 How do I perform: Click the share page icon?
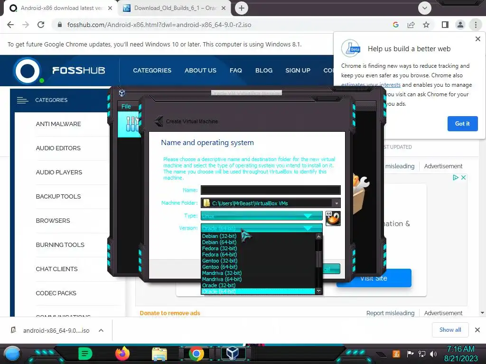[411, 25]
